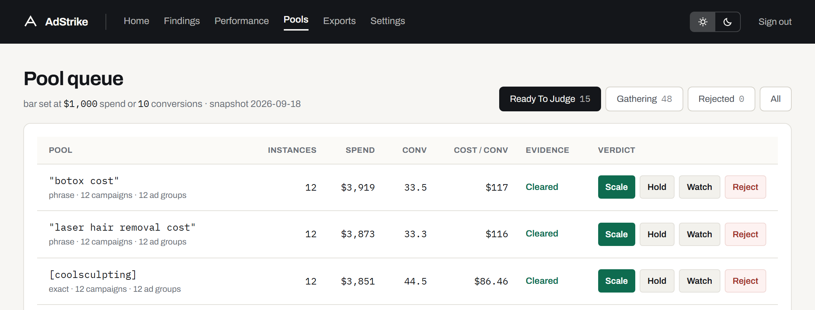Open Settings from the top navigation
This screenshot has width=815, height=310.
pos(387,21)
